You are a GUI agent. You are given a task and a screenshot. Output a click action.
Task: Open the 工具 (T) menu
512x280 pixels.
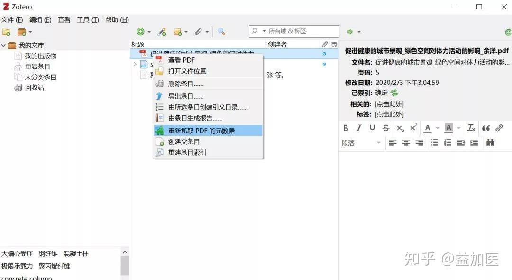click(88, 20)
